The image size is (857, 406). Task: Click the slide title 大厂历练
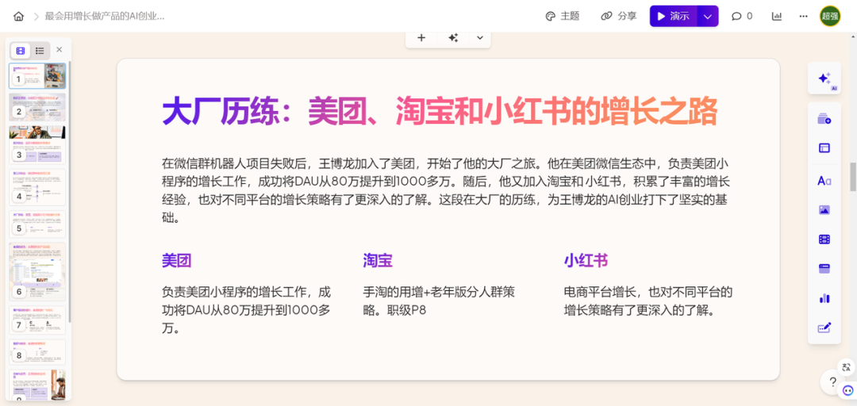coord(440,111)
